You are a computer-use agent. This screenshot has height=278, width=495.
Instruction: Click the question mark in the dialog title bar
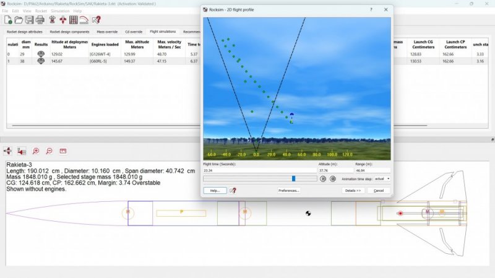[x=371, y=9]
